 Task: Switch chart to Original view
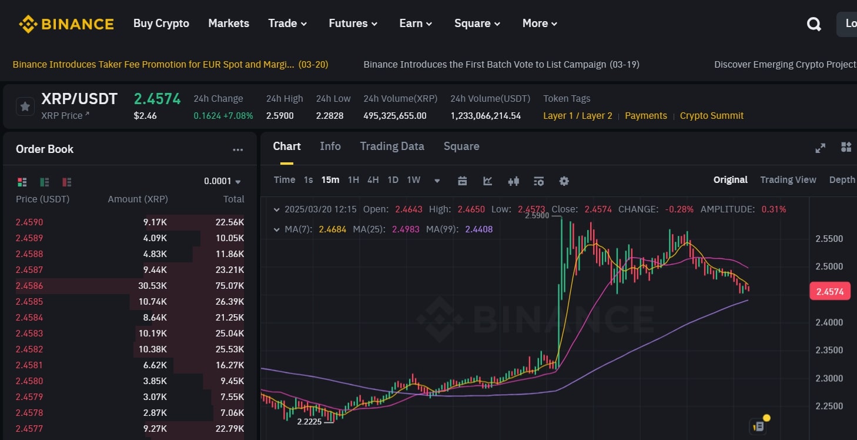click(x=731, y=180)
